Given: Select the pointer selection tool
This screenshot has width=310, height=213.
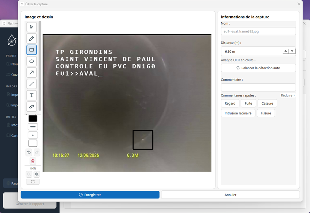Looking at the screenshot, I should pos(32,27).
